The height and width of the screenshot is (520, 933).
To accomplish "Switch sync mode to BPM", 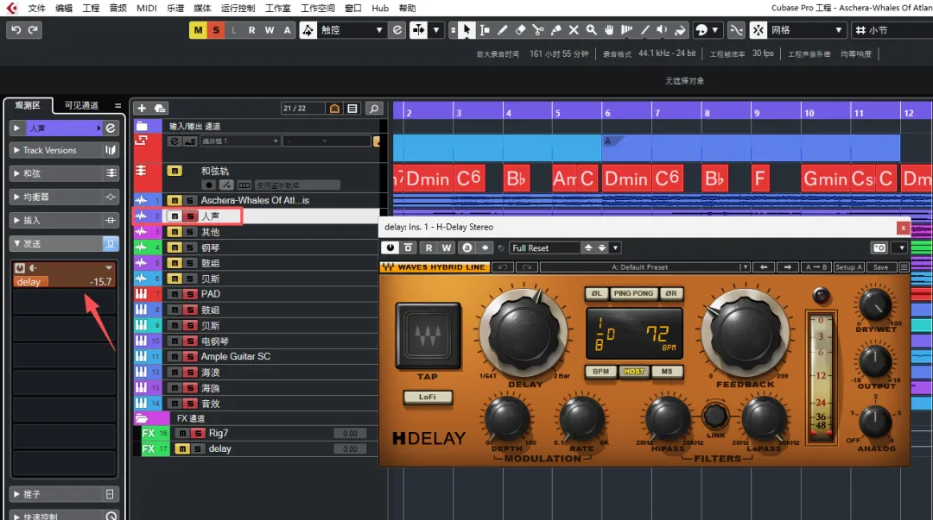I will pos(601,372).
